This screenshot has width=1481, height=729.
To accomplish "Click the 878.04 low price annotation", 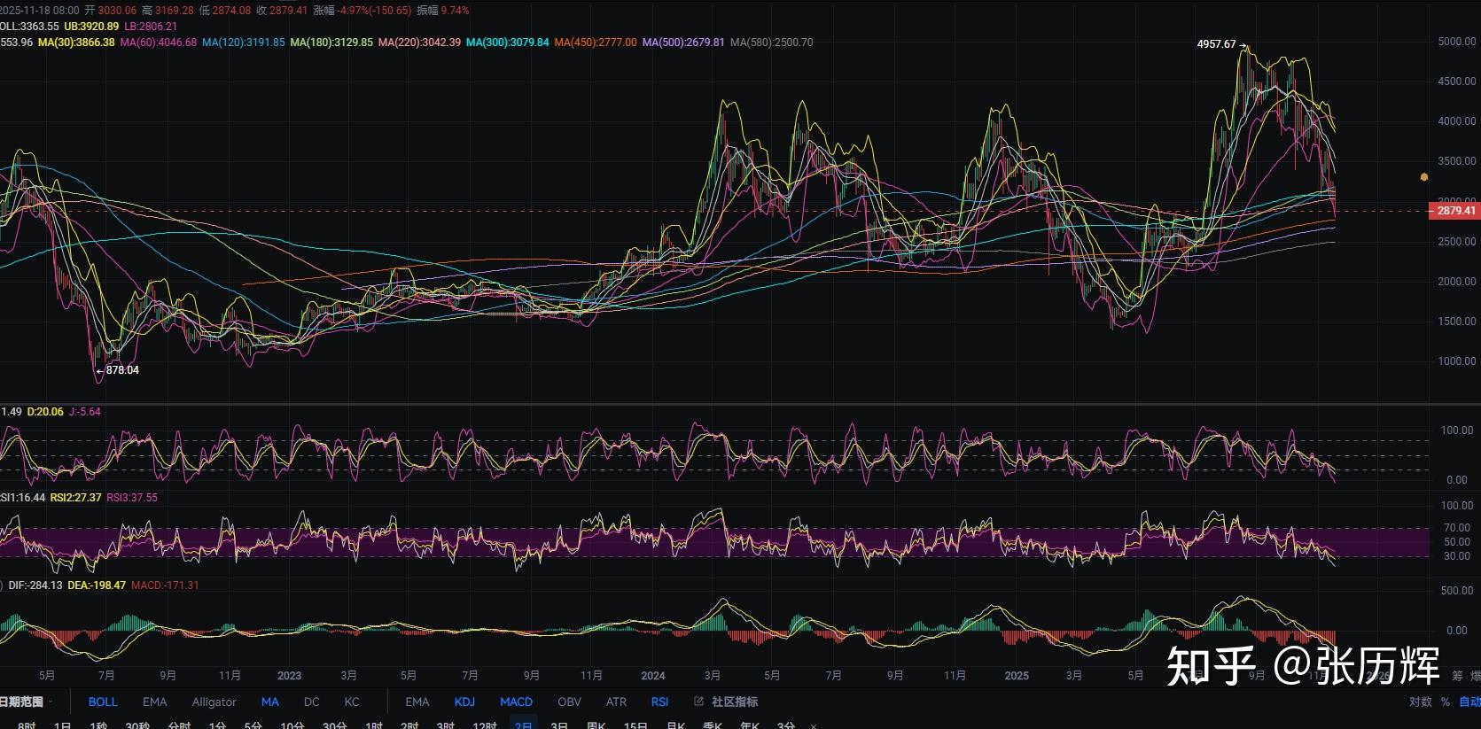I will pyautogui.click(x=122, y=370).
